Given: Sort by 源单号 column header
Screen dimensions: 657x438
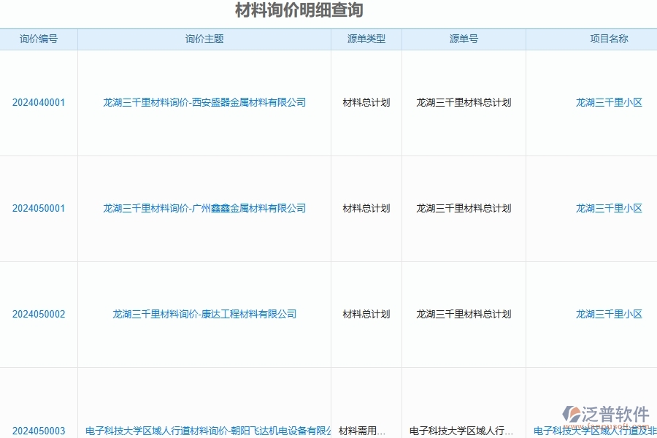Looking at the screenshot, I should pyautogui.click(x=464, y=39).
